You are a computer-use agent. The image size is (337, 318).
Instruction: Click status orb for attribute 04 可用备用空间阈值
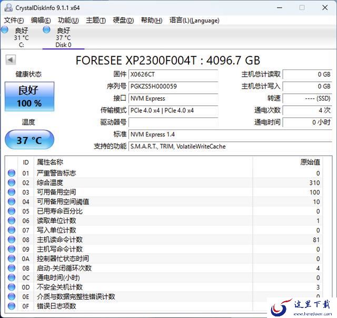(12, 202)
